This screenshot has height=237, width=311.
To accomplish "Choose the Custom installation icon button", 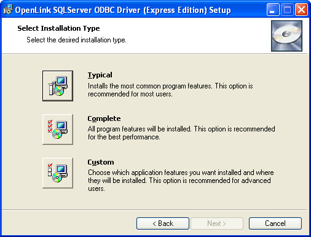I will [58, 173].
